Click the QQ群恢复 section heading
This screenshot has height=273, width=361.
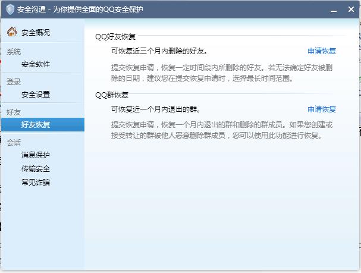[112, 95]
